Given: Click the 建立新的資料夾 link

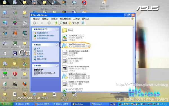Looking at the screenshot, I should (42, 33).
